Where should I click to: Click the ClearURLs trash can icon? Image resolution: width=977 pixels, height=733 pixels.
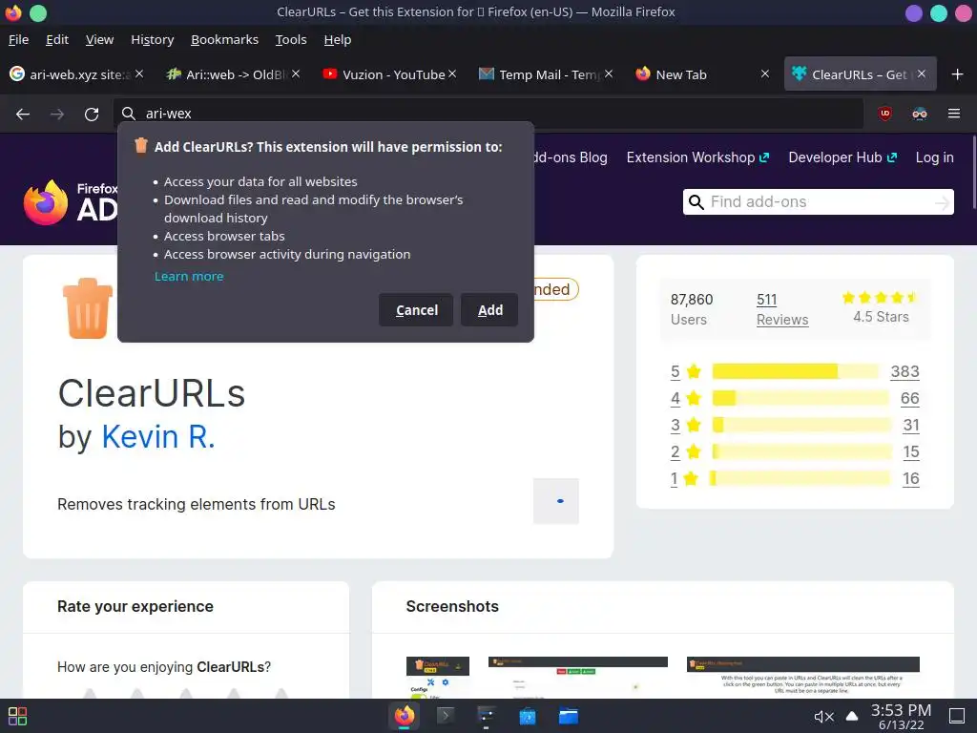click(88, 308)
